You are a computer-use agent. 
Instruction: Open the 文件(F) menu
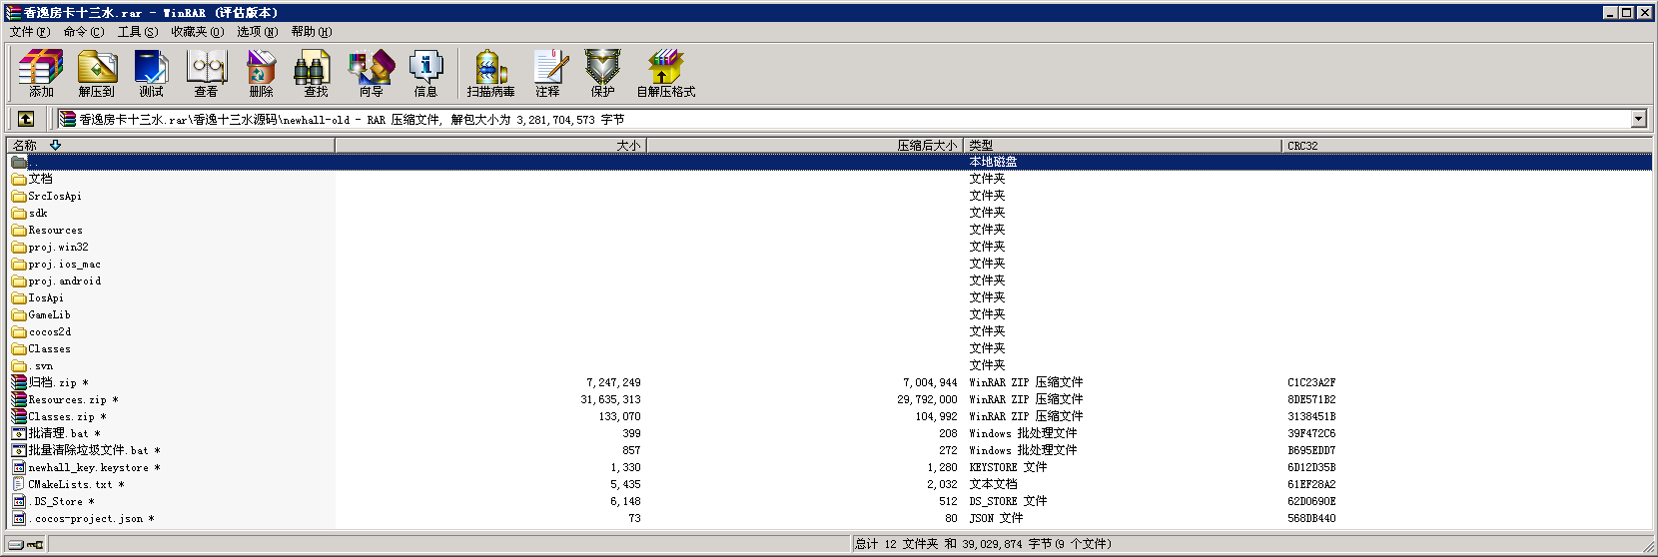29,32
